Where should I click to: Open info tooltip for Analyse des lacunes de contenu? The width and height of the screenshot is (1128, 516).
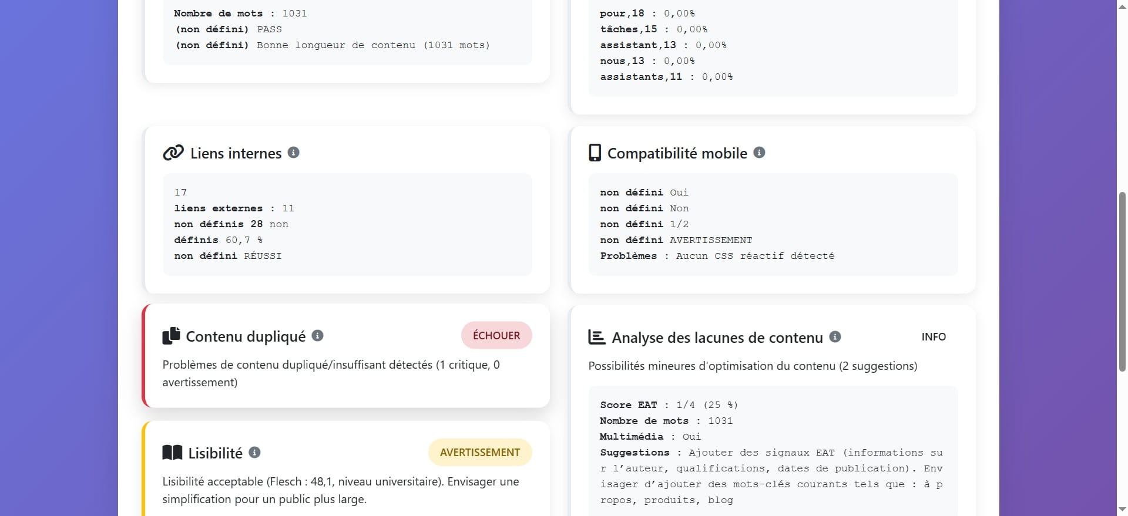tap(835, 337)
